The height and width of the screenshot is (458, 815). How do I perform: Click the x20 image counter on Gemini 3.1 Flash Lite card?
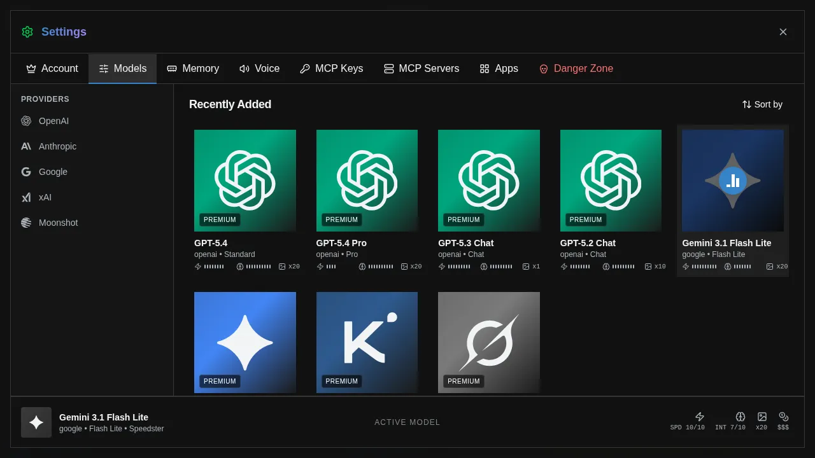tap(777, 266)
